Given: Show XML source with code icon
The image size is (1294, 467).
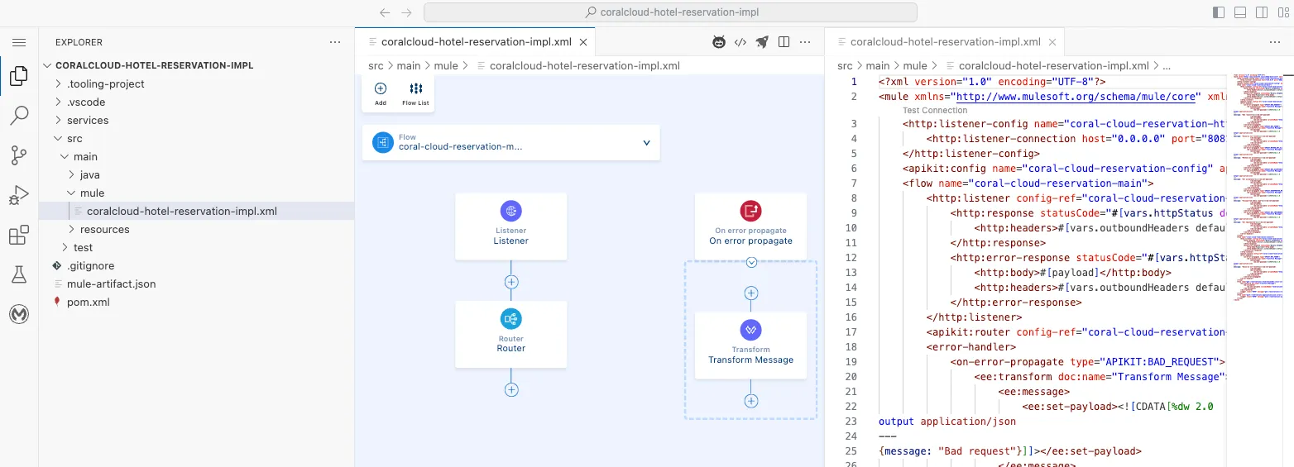Looking at the screenshot, I should (740, 42).
